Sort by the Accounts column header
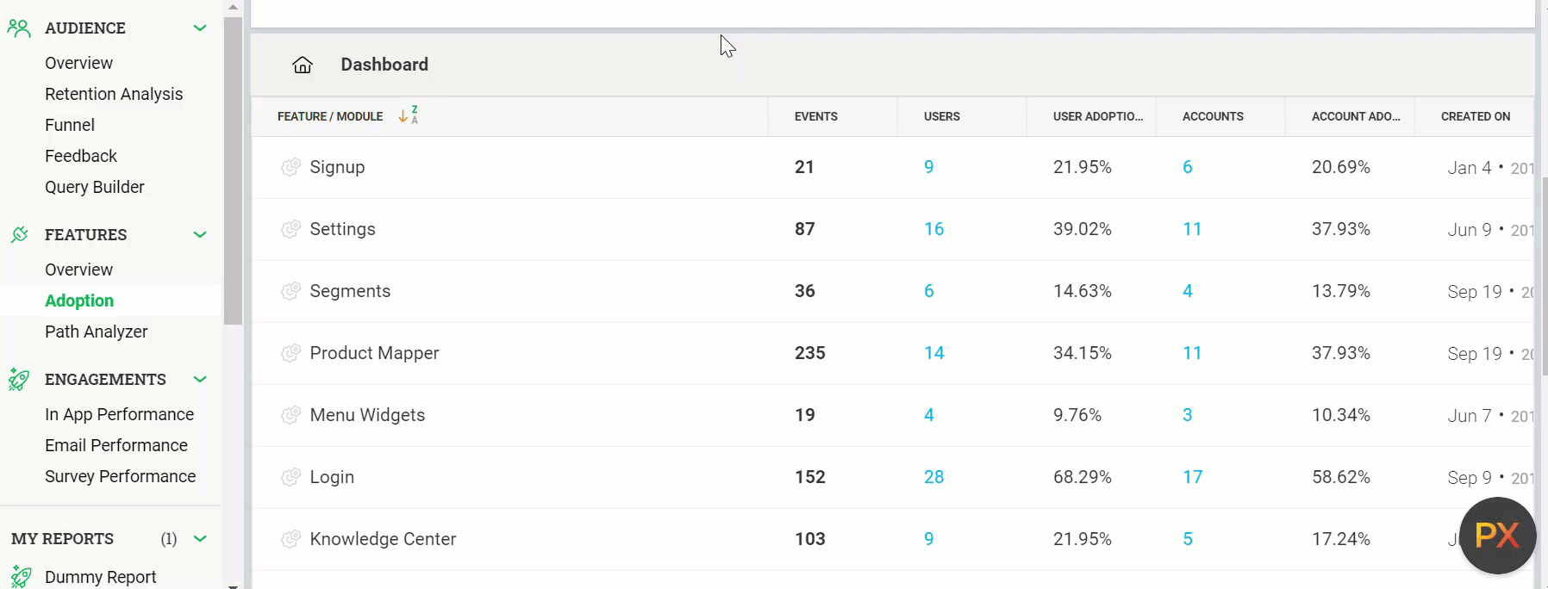 1213,116
